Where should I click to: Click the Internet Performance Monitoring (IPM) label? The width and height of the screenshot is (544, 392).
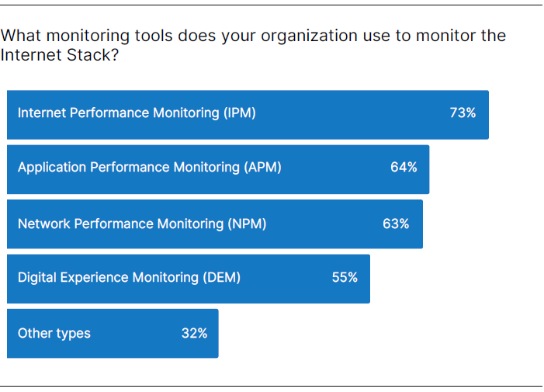[x=137, y=113]
